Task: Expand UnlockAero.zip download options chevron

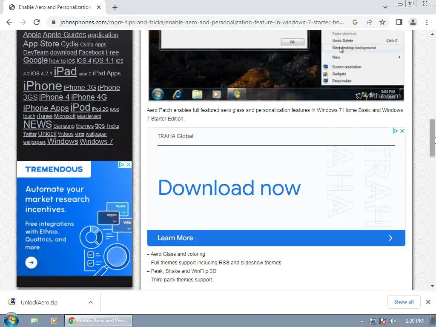Action: [x=90, y=302]
